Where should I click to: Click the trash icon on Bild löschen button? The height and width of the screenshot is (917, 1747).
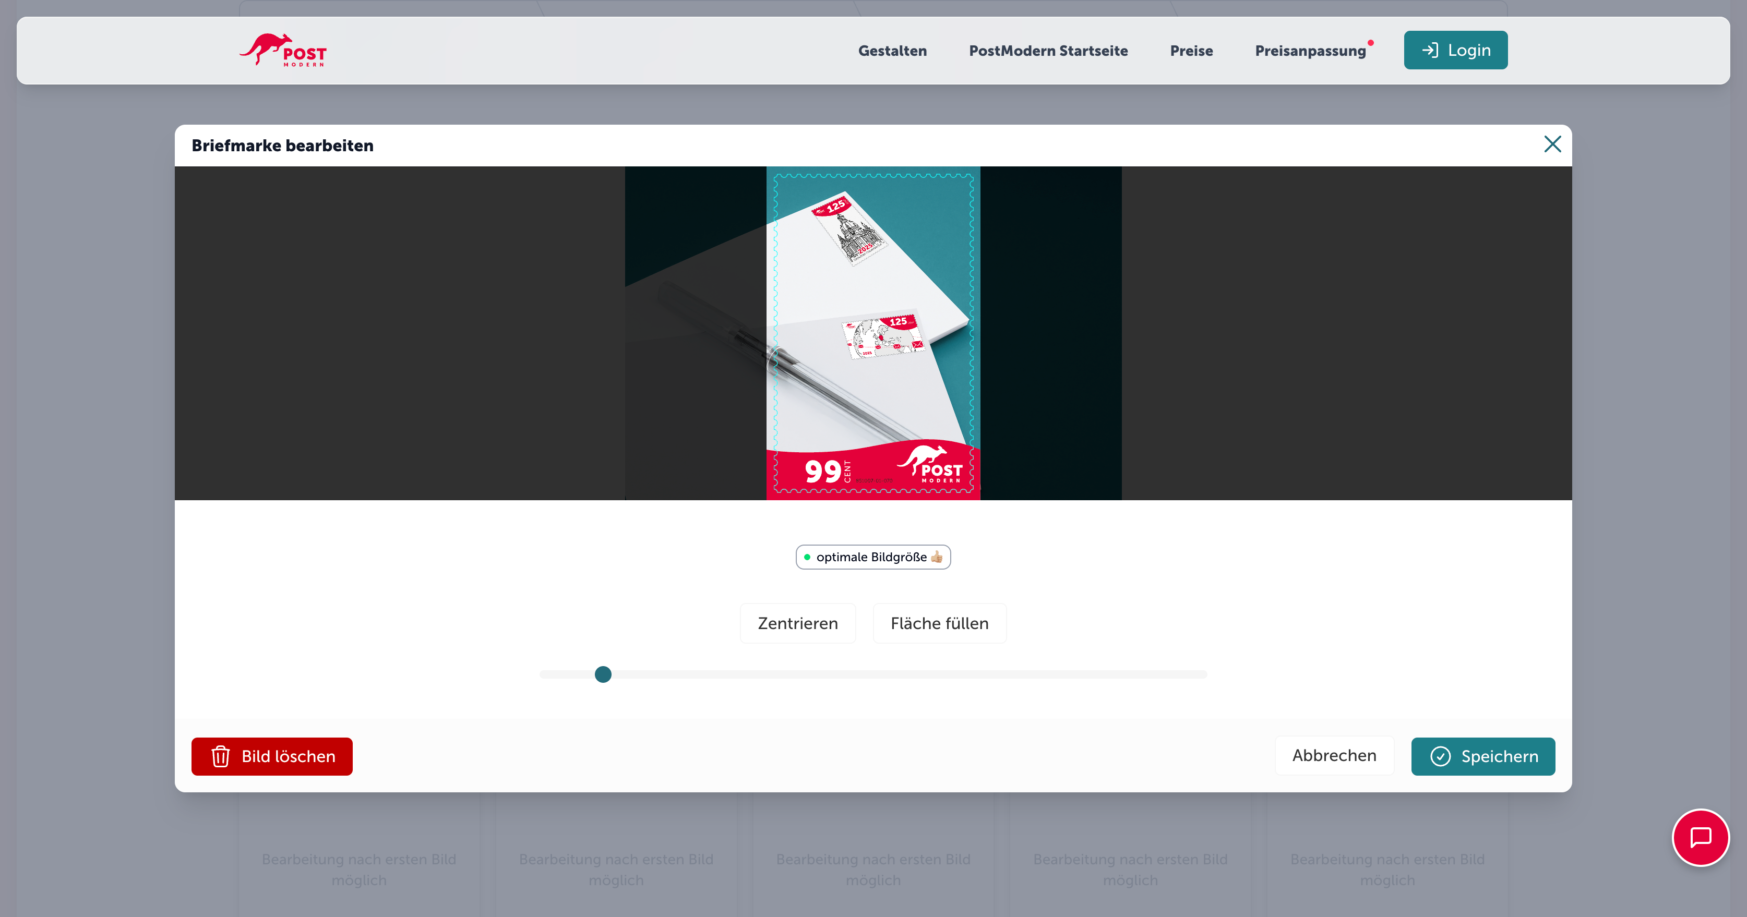220,756
